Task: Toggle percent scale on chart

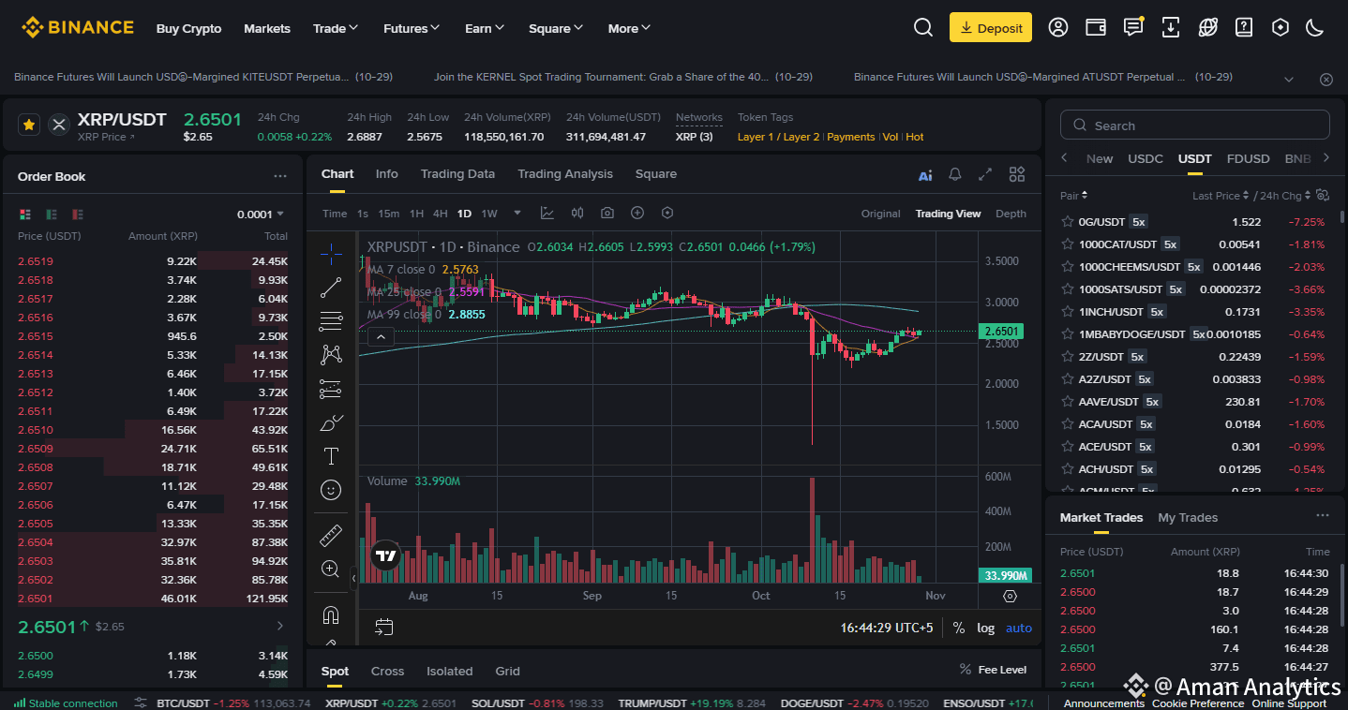Action: click(959, 628)
